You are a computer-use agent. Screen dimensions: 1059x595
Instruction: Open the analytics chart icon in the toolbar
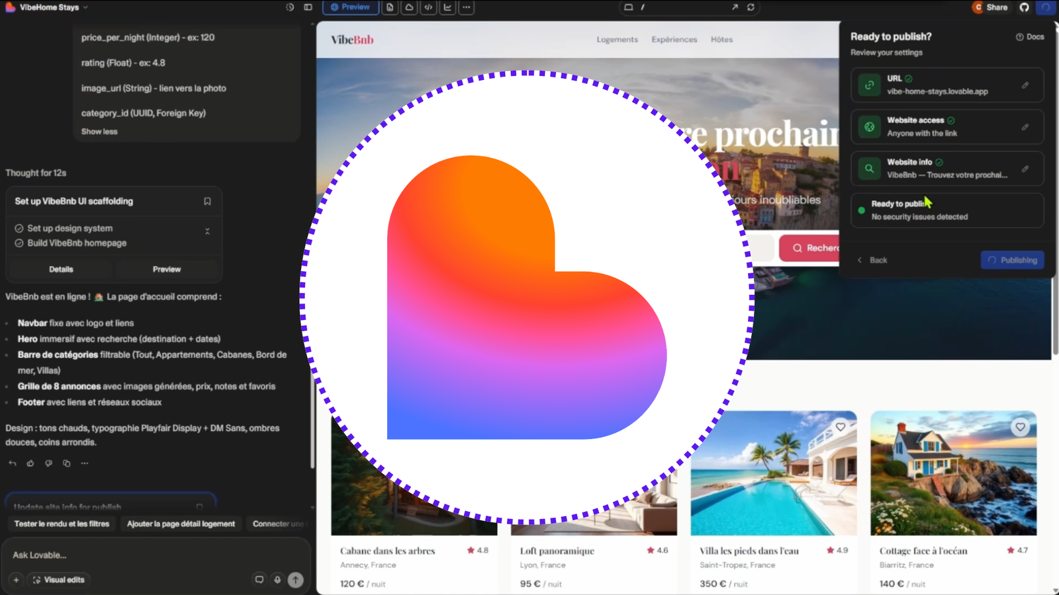pyautogui.click(x=446, y=7)
